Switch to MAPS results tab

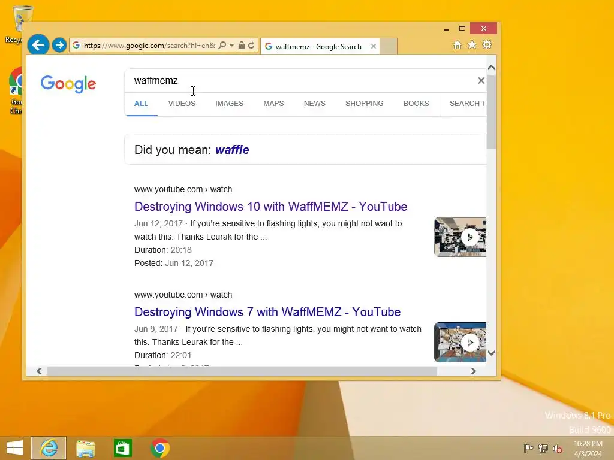point(273,104)
